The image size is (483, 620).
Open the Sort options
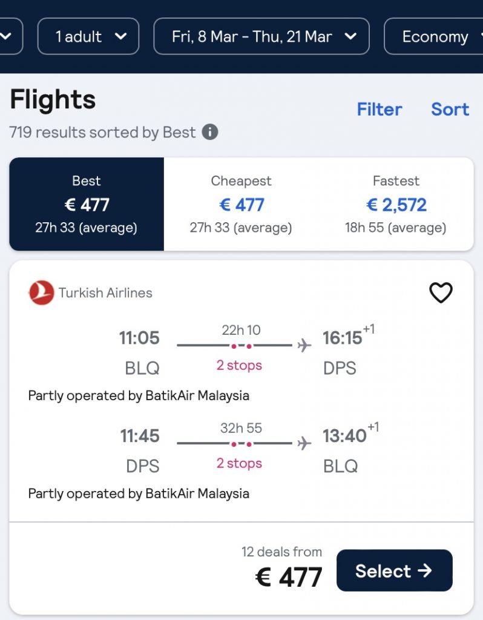tap(450, 110)
